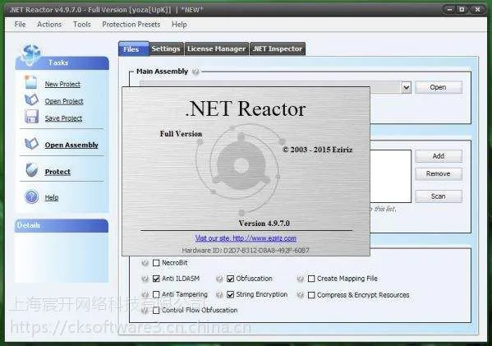The width and height of the screenshot is (492, 346).
Task: Switch to the .NET Inspector tab
Action: pyautogui.click(x=278, y=49)
